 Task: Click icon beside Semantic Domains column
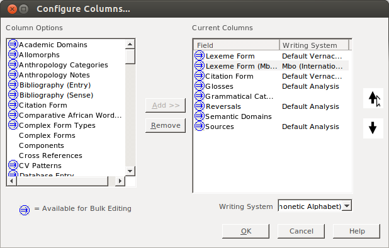pos(199,116)
